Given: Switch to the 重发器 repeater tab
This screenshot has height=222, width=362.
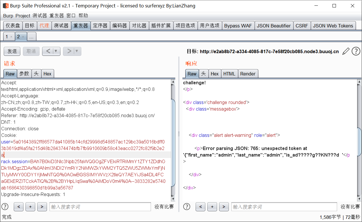Looking at the screenshot, I should [x=81, y=25].
